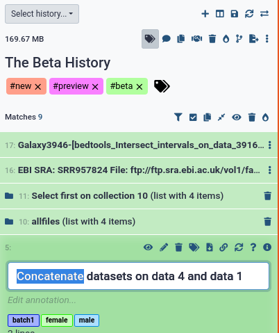Viewport: 279px width, 333px height.
Task: Select the female tag
Action: (x=57, y=320)
